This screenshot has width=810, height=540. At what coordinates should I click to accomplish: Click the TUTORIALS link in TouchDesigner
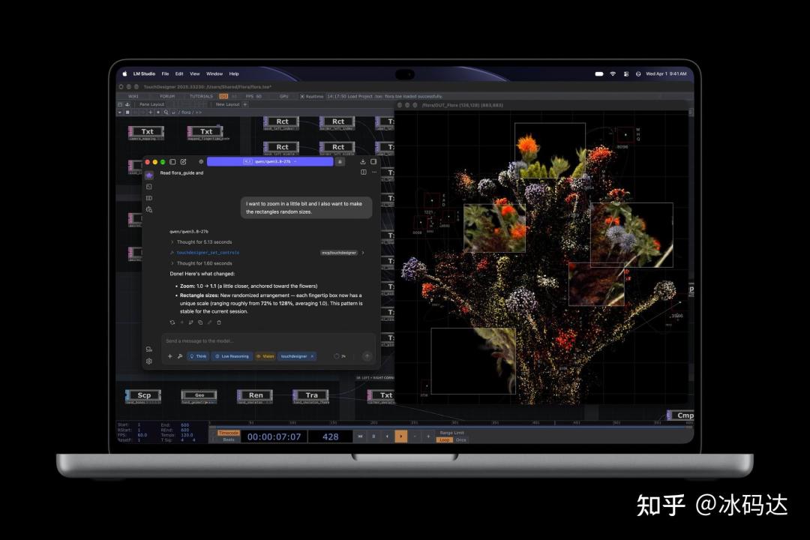coord(201,97)
